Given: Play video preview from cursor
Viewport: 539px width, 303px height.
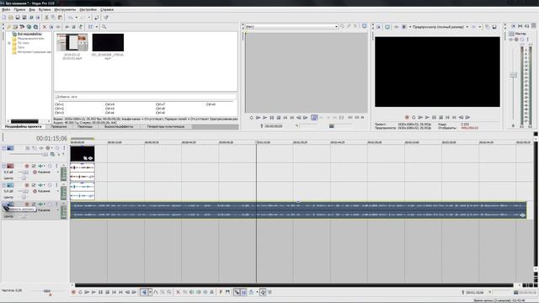Looking at the screenshot, I should pos(427,118).
